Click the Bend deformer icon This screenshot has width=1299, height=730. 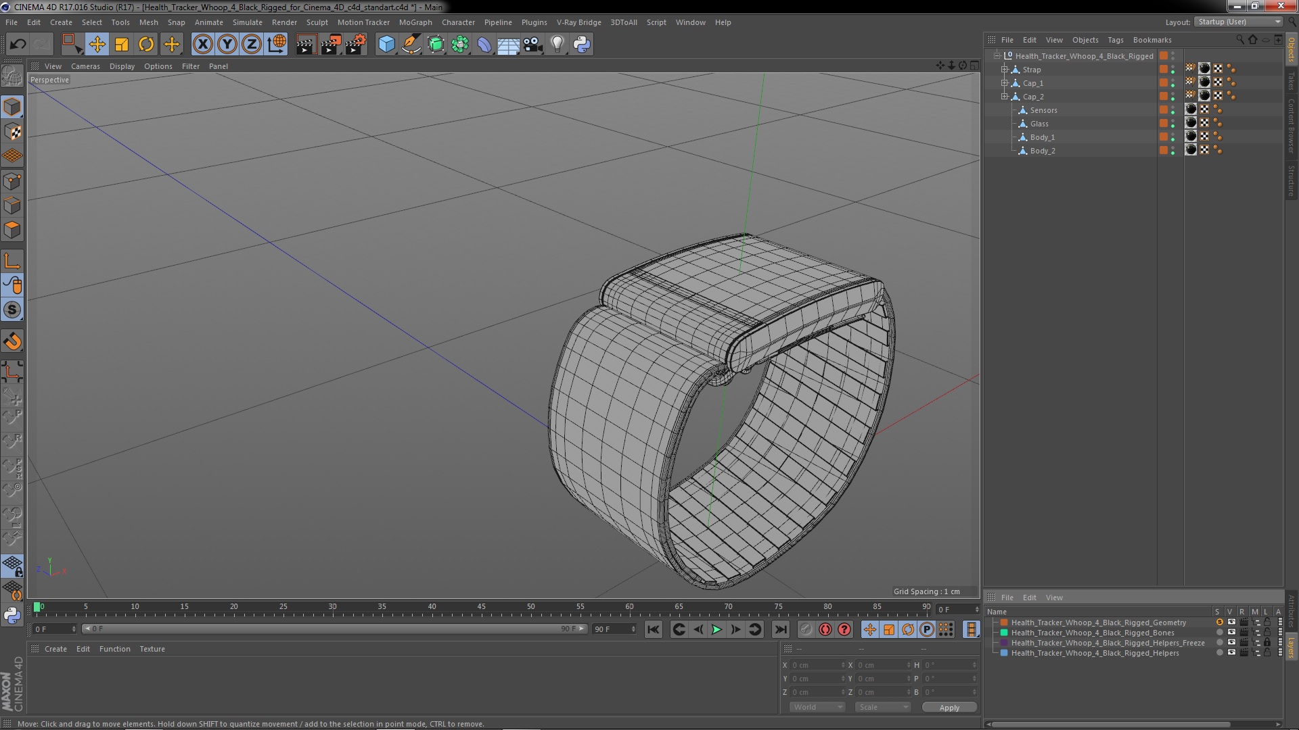pos(484,45)
